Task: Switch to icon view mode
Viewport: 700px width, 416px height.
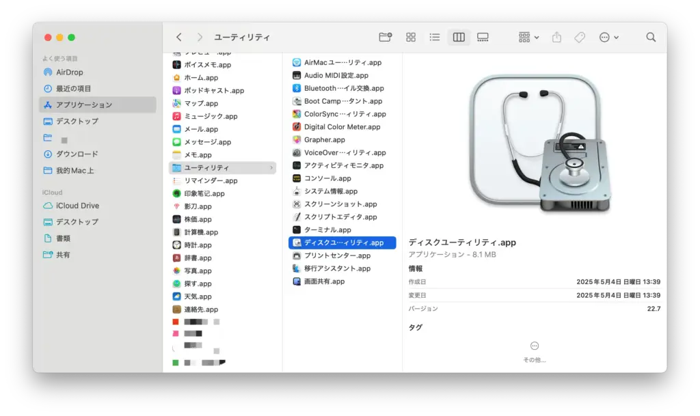Action: [411, 37]
